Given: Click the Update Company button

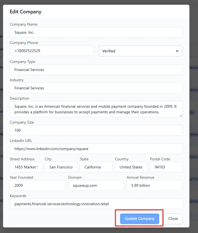Looking at the screenshot, I should pos(139,219).
